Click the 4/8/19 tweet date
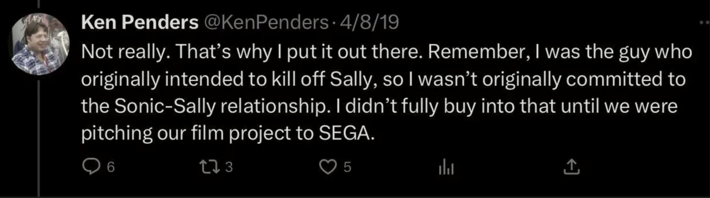This screenshot has width=710, height=198. (368, 23)
